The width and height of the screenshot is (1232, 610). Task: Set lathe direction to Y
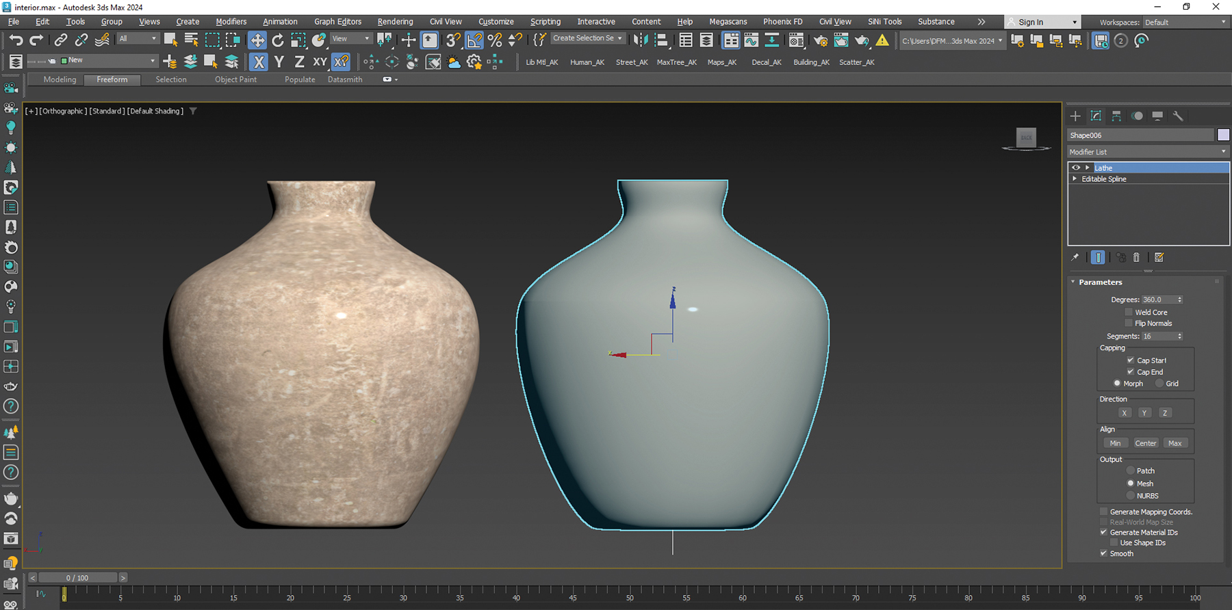tap(1144, 413)
